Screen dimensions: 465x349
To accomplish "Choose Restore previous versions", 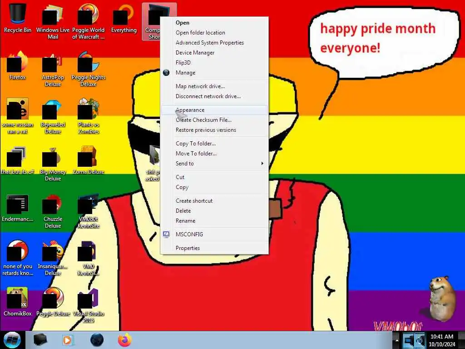I will (214, 130).
